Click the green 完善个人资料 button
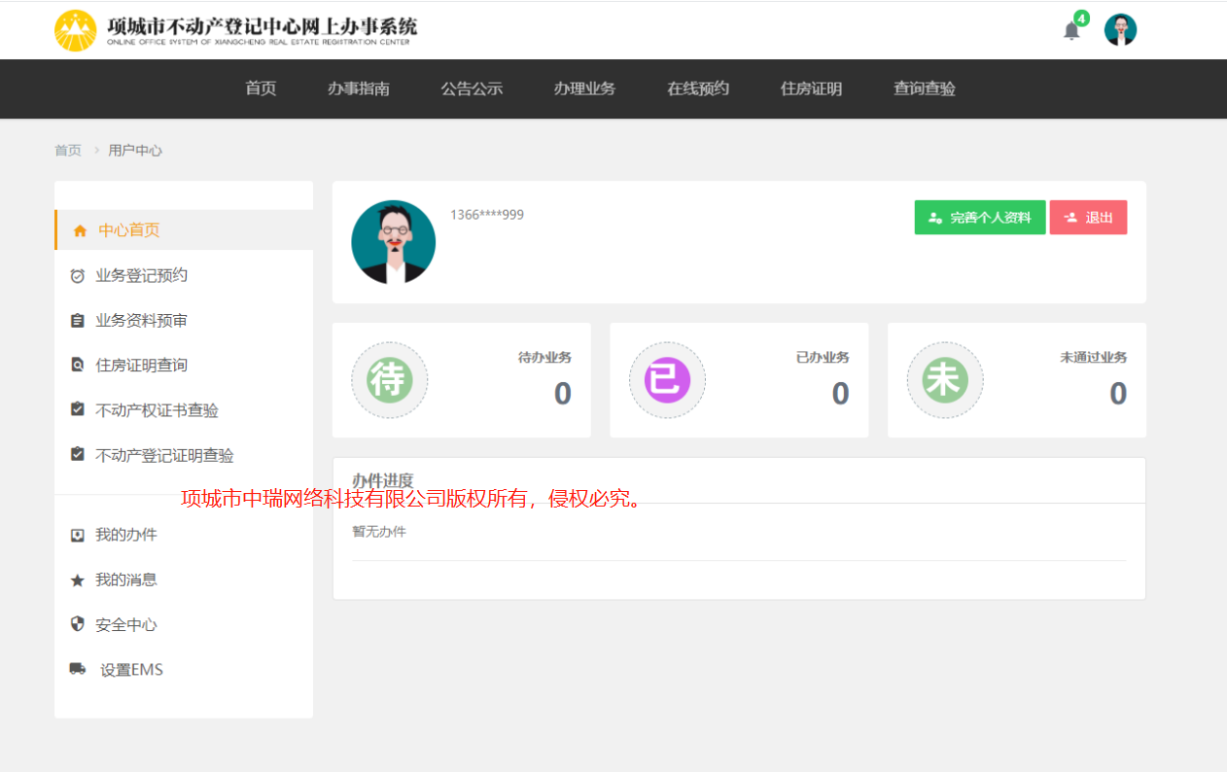 coord(979,218)
